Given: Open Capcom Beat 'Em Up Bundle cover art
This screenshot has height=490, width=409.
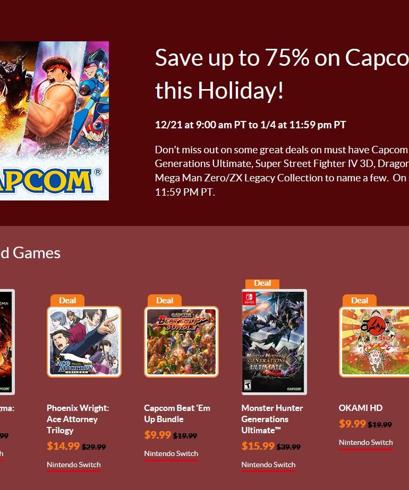Looking at the screenshot, I should point(182,342).
